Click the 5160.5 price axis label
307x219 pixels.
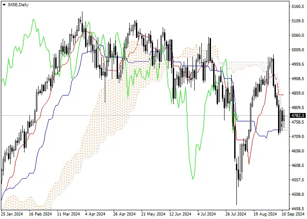(x=298, y=7)
